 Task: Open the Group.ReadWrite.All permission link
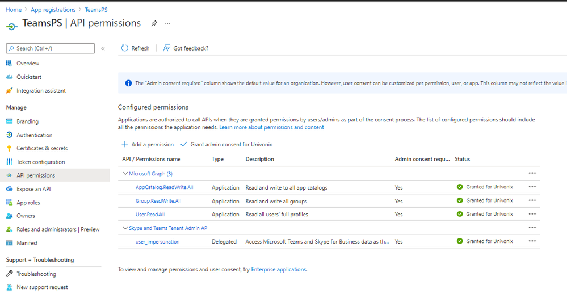[x=158, y=201]
